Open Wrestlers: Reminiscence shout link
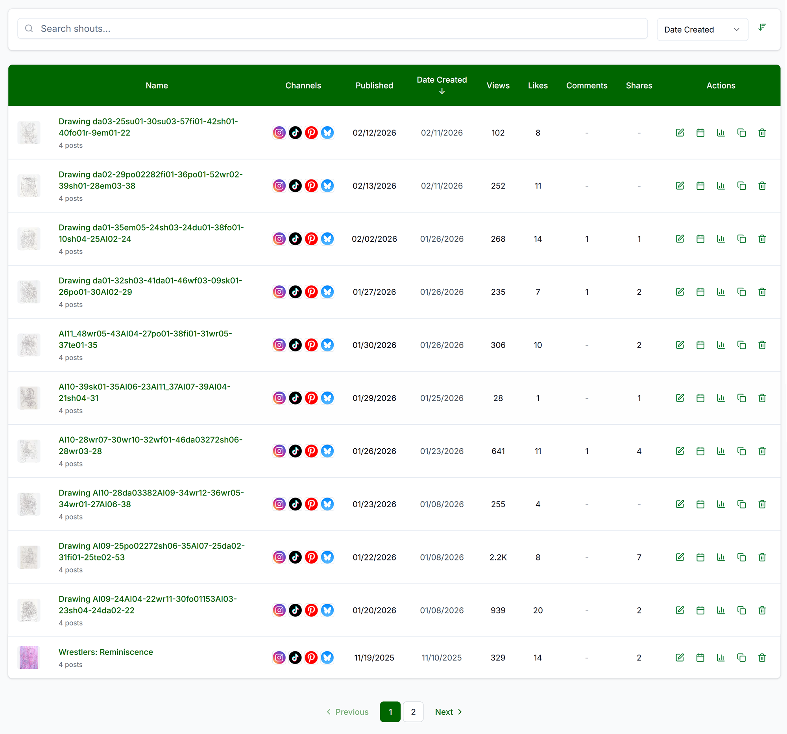The height and width of the screenshot is (734, 787). [106, 652]
